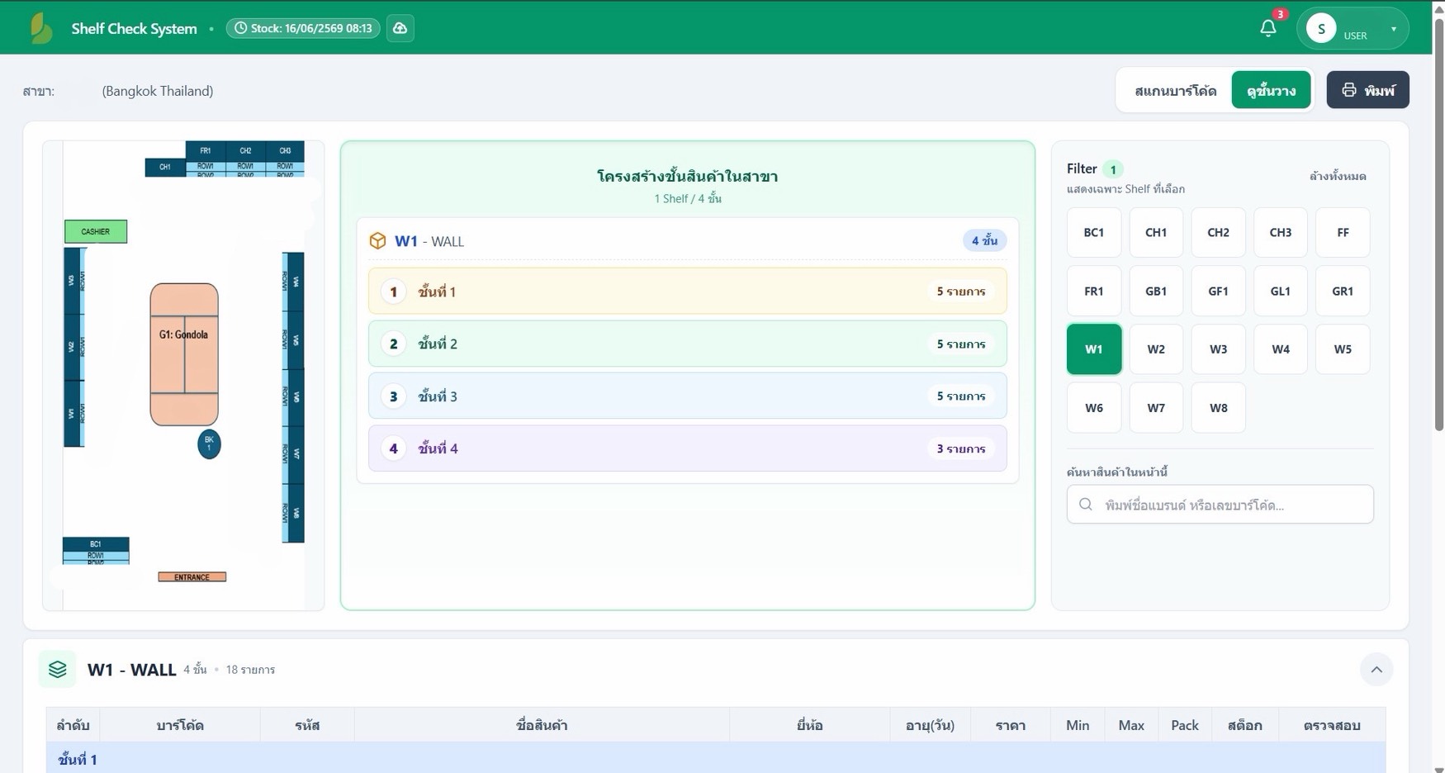Toggle the W3 filter chip
The image size is (1445, 773).
click(1218, 349)
